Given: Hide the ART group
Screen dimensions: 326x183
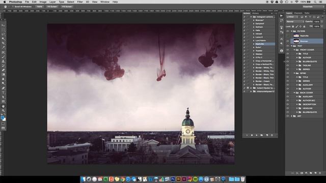Looking at the screenshot, I should [x=287, y=116].
